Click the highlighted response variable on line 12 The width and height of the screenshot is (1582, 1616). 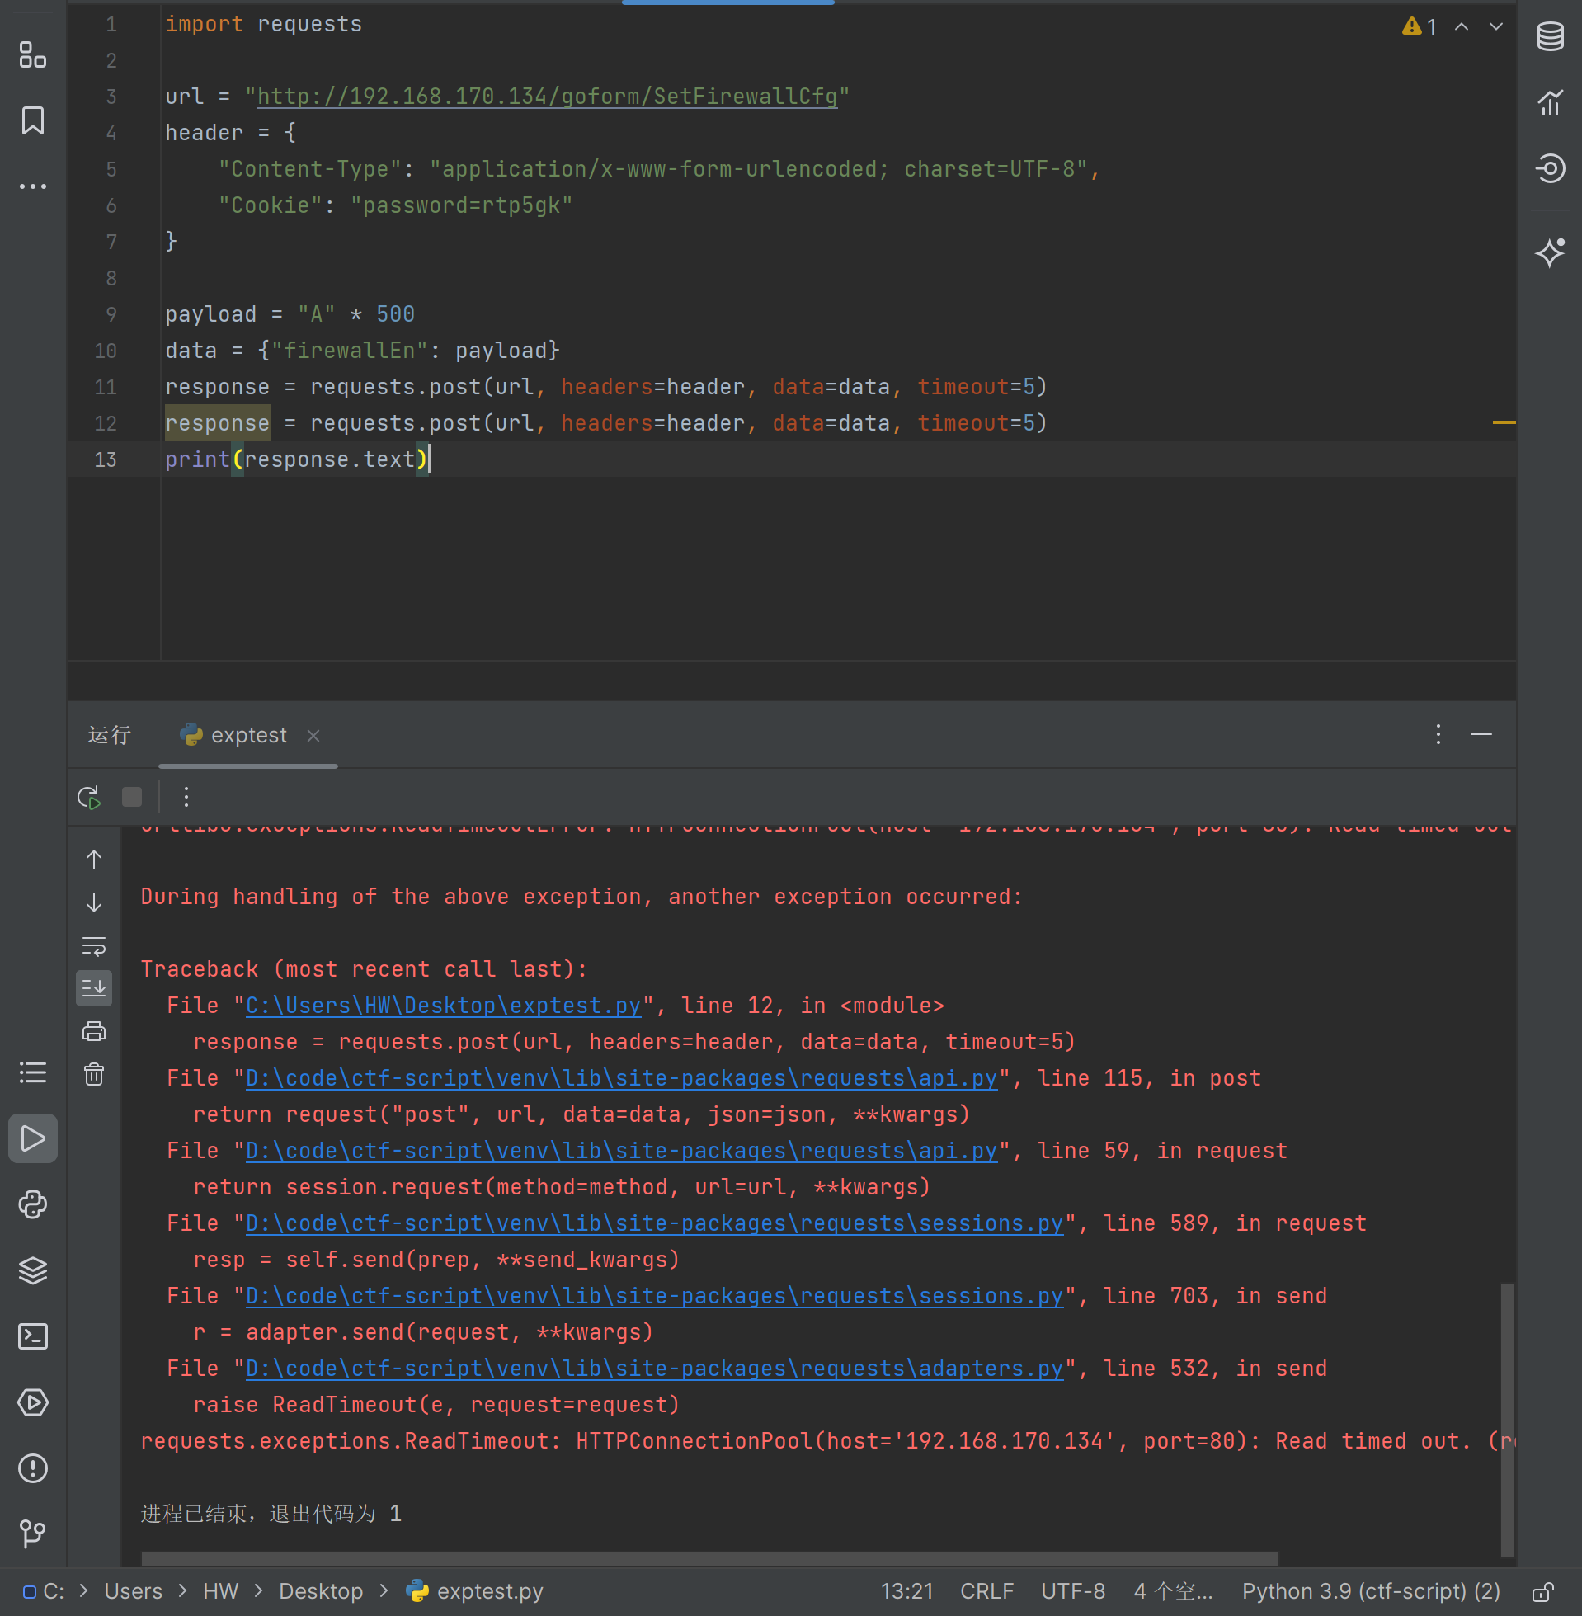click(x=217, y=423)
